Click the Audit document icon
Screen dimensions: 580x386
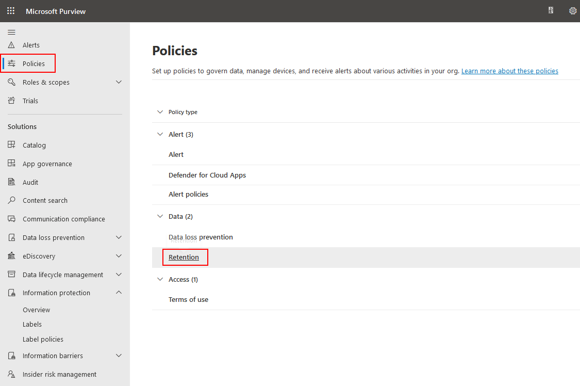(x=11, y=182)
